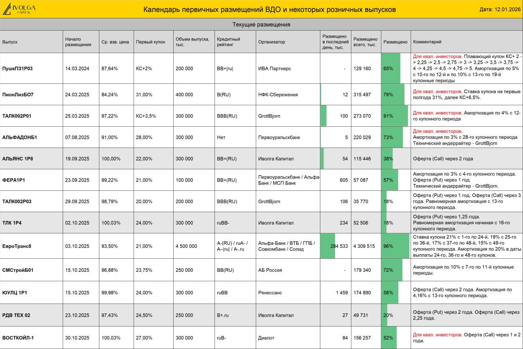
Task: Click the organizer Первоуральскбанк for АЛЬФАДОНБ1
Action: point(279,137)
